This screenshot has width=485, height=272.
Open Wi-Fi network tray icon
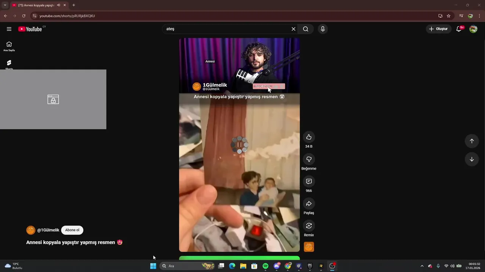tap(446, 266)
